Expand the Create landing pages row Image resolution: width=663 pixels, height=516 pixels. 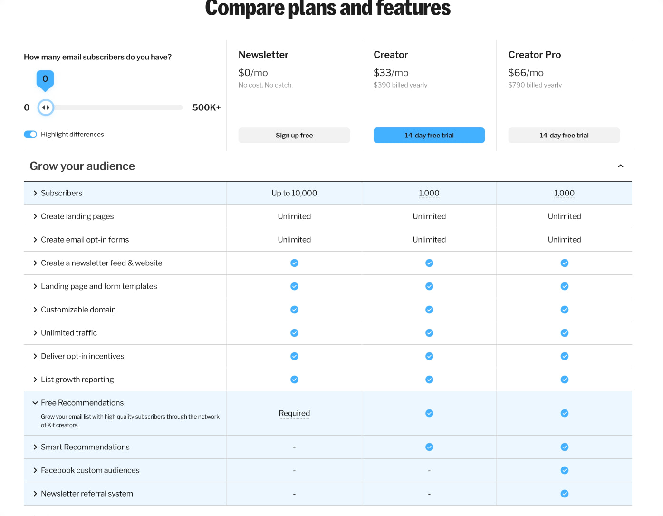tap(35, 216)
